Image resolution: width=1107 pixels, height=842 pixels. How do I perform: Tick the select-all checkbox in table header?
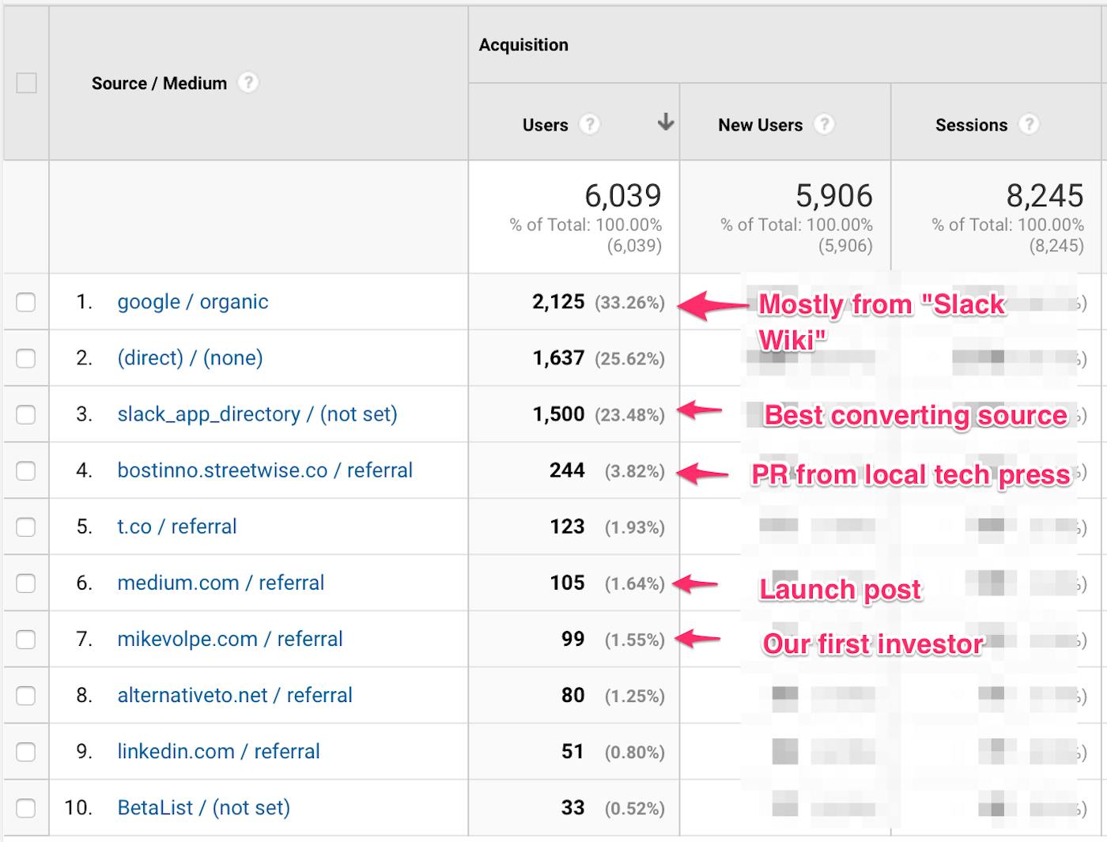click(x=26, y=82)
